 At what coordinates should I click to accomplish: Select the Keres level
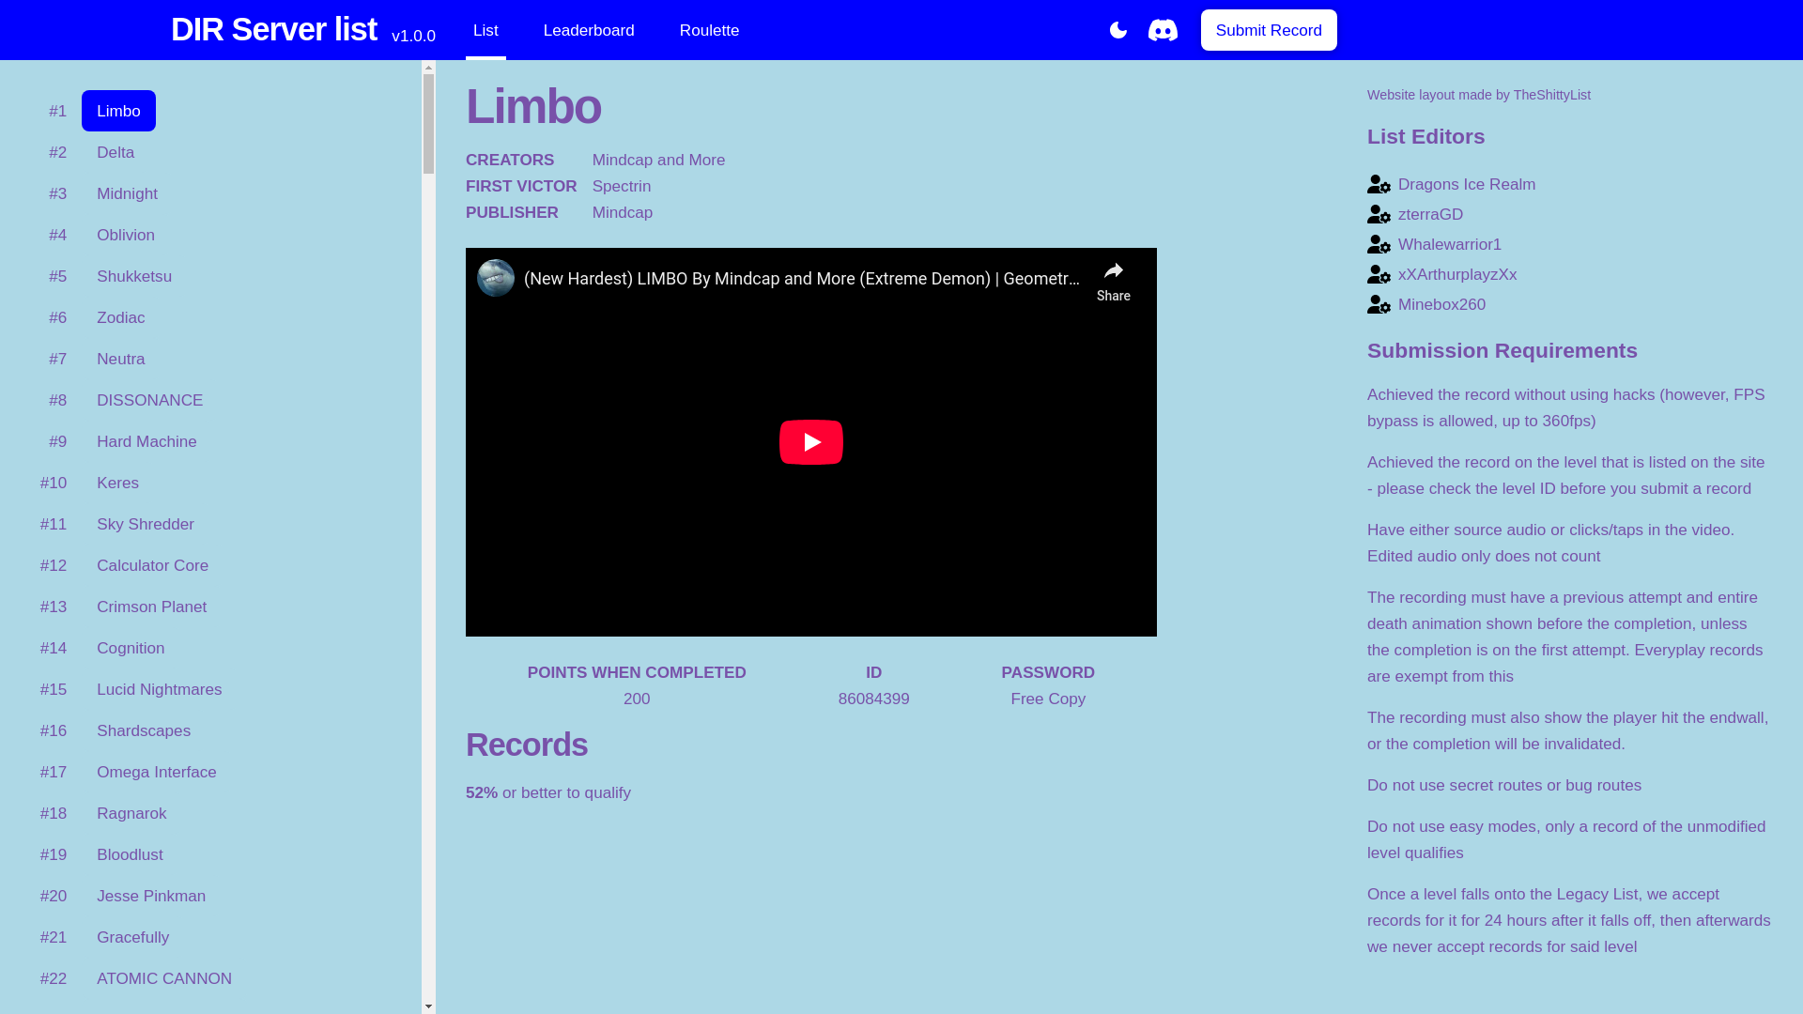[117, 483]
